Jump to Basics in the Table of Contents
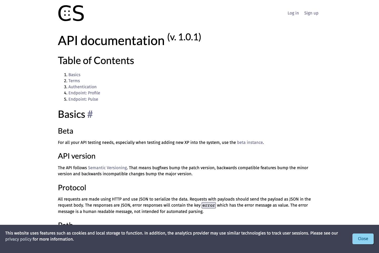The height and width of the screenshot is (253, 379). point(74,75)
